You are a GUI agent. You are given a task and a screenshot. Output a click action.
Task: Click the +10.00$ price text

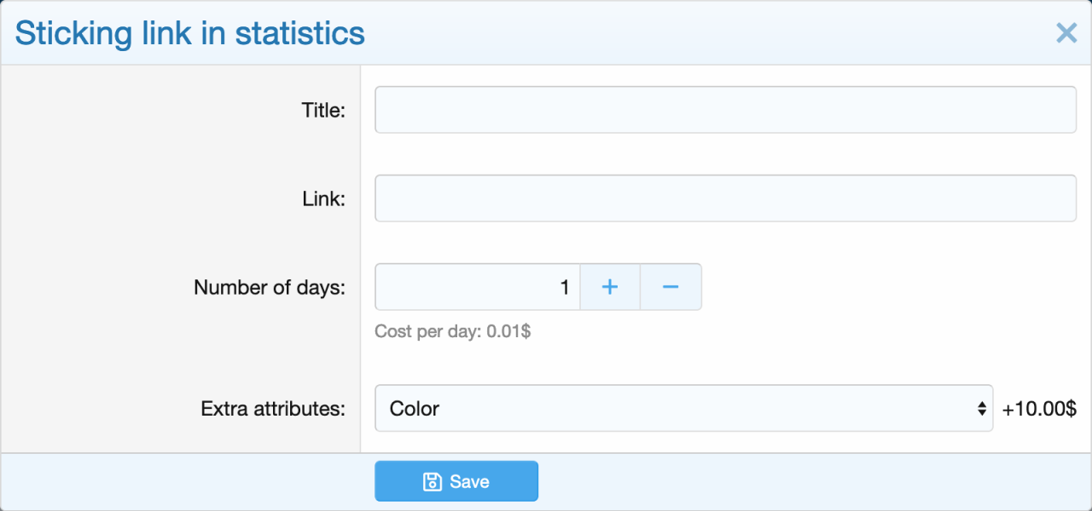point(1039,409)
